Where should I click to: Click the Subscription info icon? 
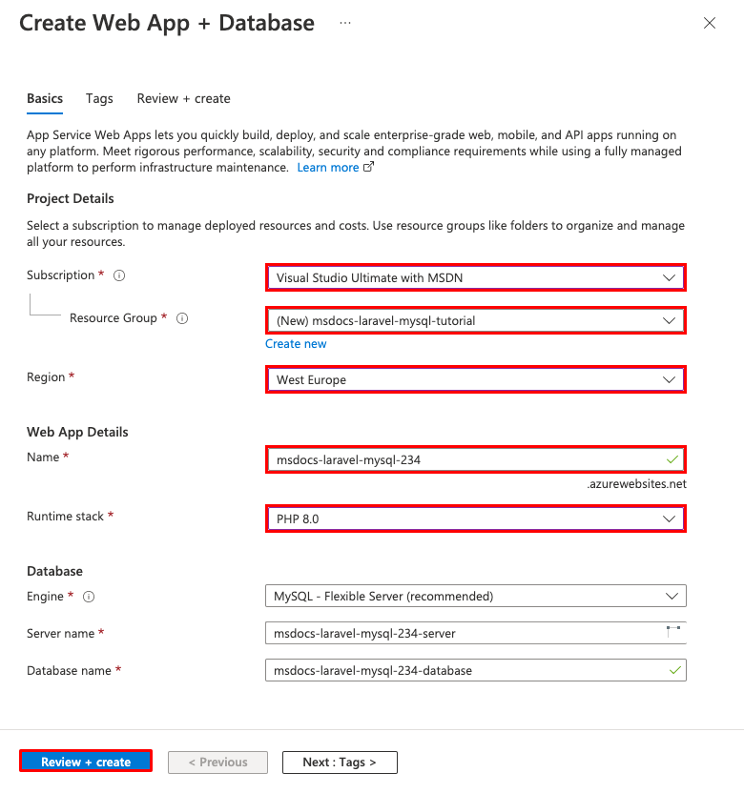(120, 275)
